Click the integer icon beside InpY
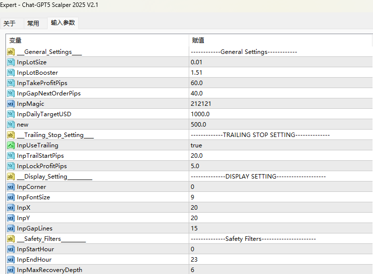Screen dimensions: 373x274 [11, 218]
